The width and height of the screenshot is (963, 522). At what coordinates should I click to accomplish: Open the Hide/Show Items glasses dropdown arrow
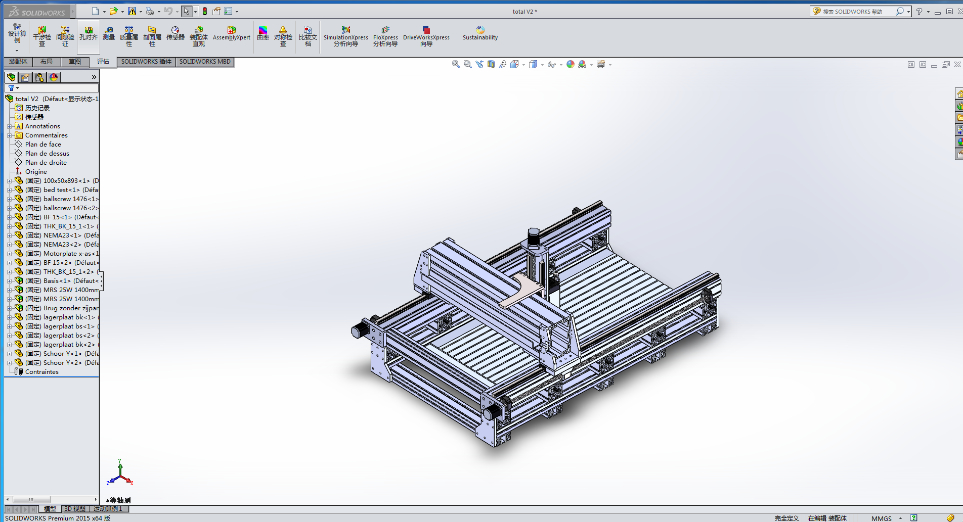click(561, 65)
